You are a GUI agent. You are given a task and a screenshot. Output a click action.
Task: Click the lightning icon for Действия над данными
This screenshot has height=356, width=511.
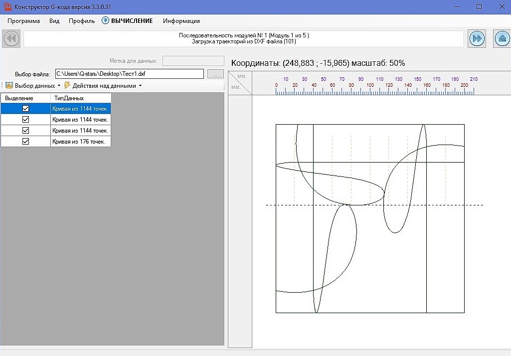pos(67,85)
